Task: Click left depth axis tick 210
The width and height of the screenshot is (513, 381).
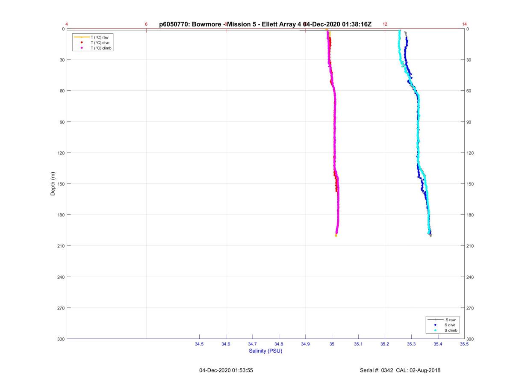Action: (x=61, y=246)
